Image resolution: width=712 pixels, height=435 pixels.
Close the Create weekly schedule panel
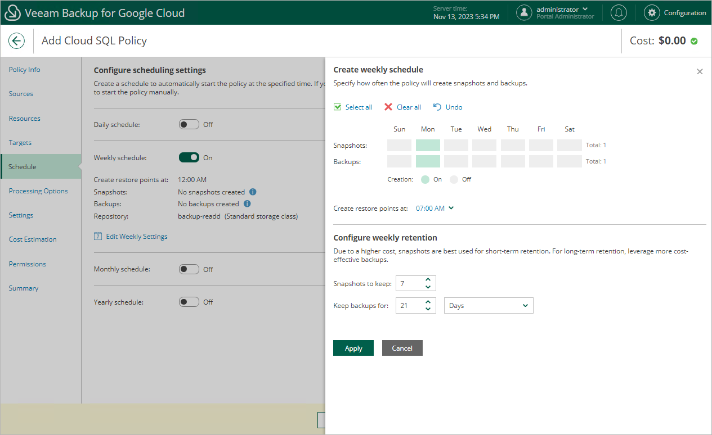tap(700, 71)
